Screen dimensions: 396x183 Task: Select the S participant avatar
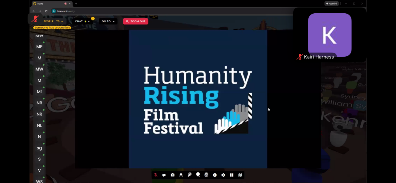(39, 159)
